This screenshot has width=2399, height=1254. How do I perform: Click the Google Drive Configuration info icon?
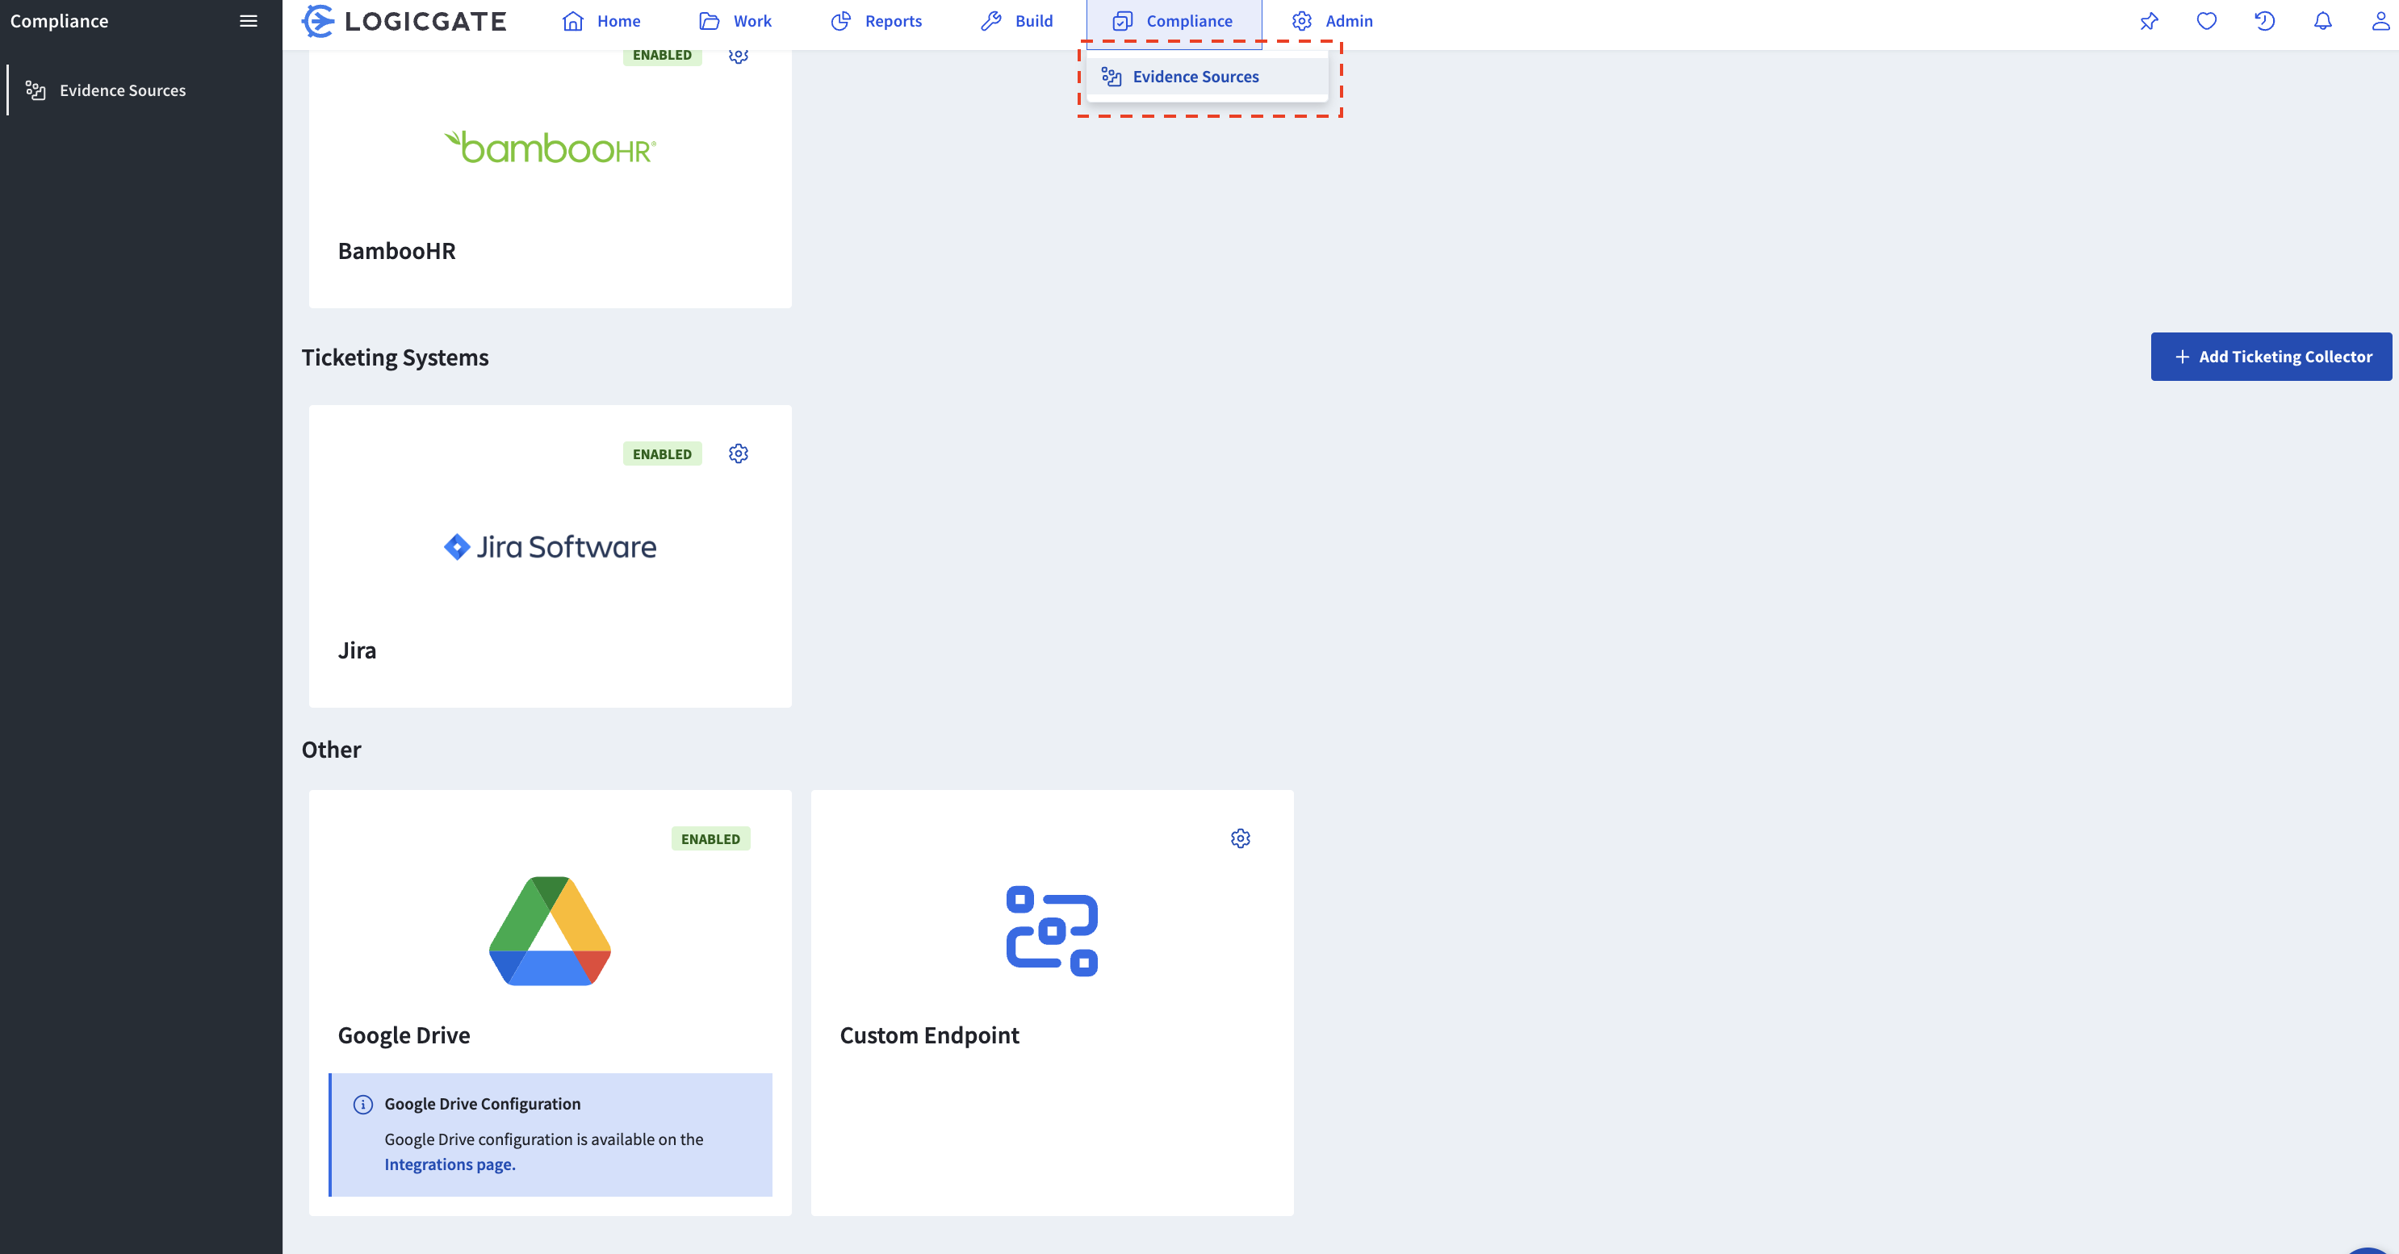click(x=363, y=1104)
